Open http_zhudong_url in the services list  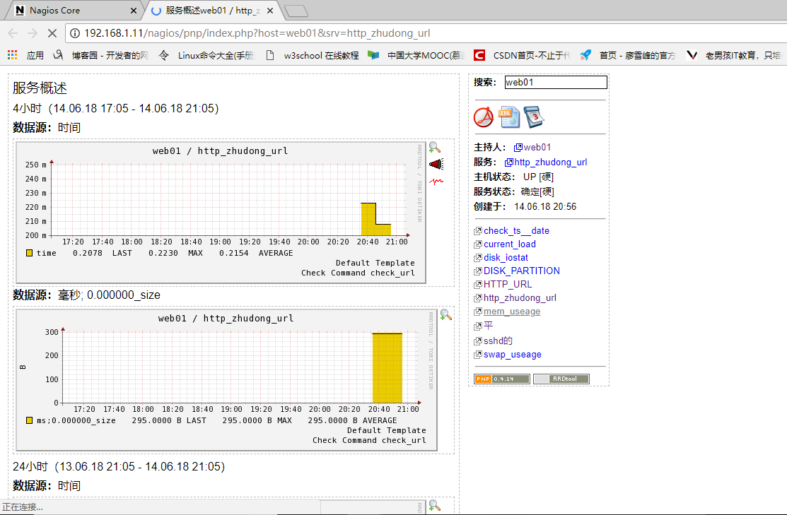[520, 298]
